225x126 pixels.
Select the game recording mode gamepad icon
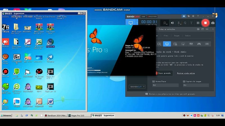[199, 44]
